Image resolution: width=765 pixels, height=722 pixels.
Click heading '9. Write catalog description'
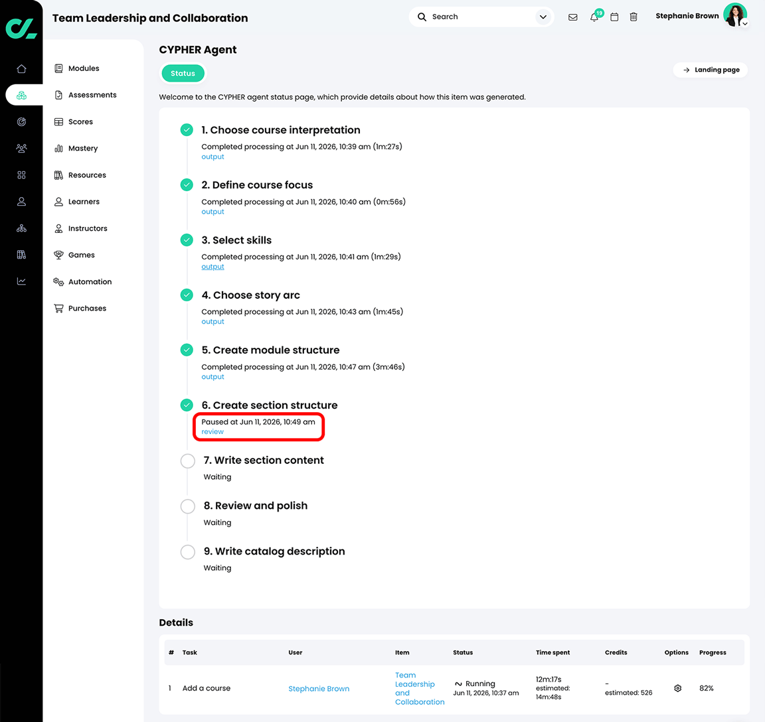tap(274, 551)
